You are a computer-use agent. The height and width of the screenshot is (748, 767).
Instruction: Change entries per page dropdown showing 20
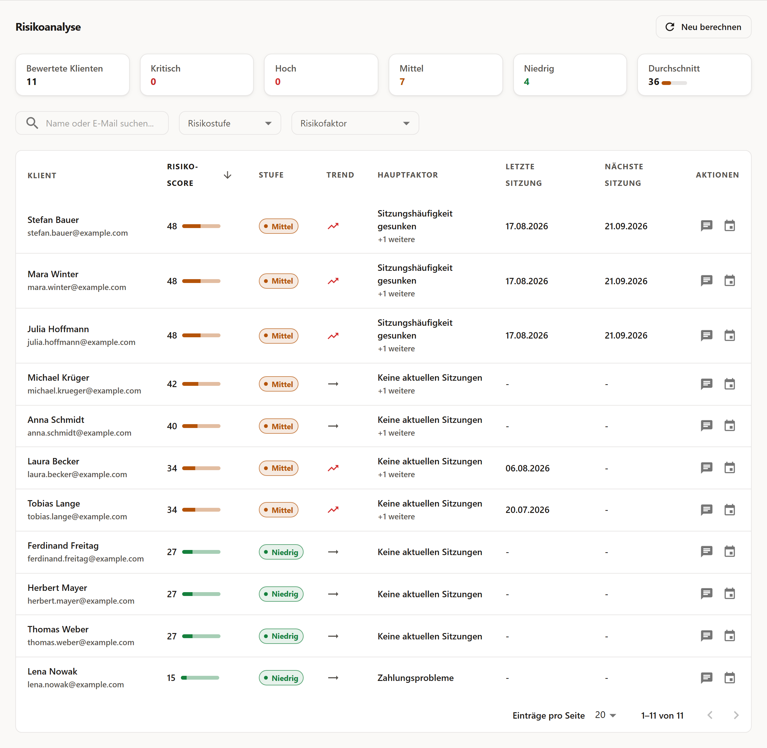(605, 715)
